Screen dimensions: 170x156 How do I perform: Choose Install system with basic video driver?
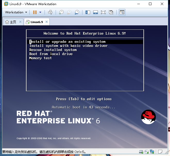click(69, 46)
